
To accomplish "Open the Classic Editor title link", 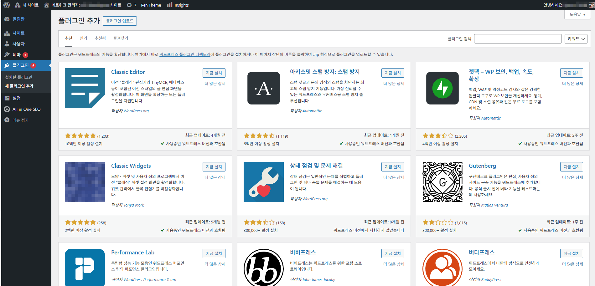I will point(128,72).
